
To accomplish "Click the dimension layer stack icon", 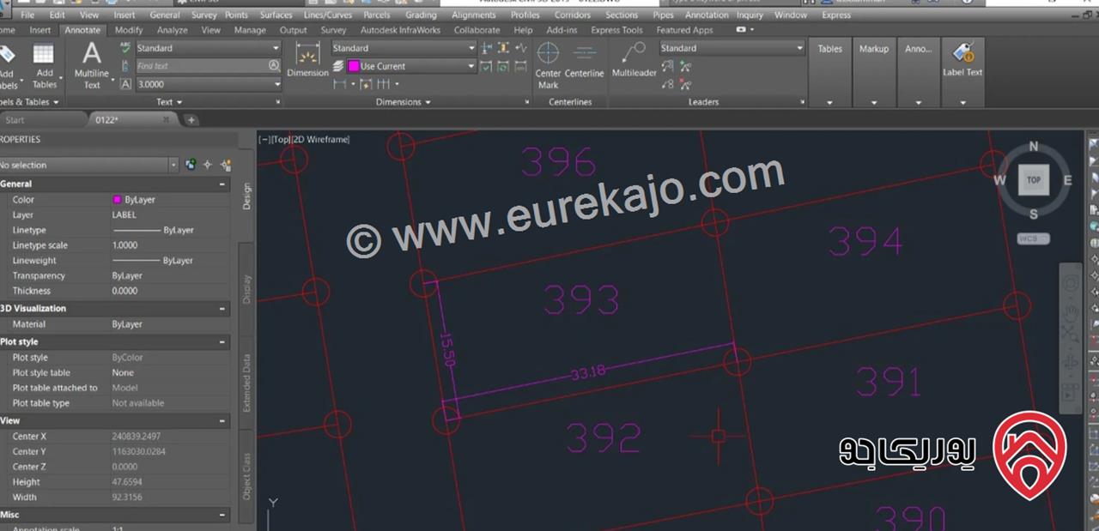I will (339, 66).
